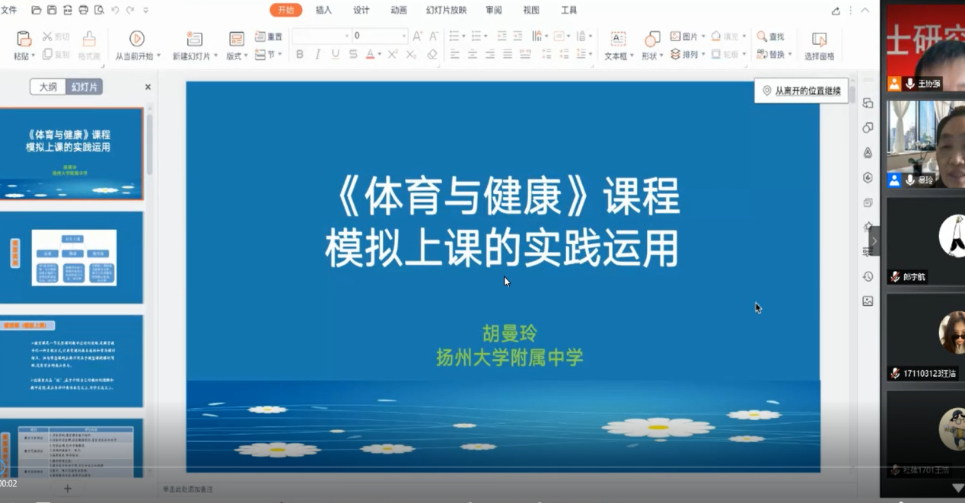This screenshot has width=965, height=503.
Task: Open the Find (查找) tool
Action: [x=770, y=37]
